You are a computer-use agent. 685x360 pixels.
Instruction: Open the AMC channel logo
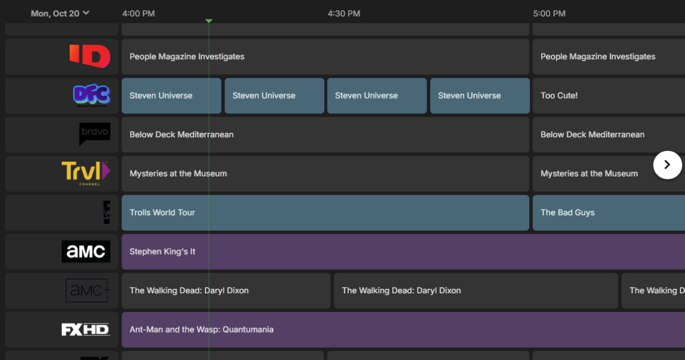click(x=86, y=251)
